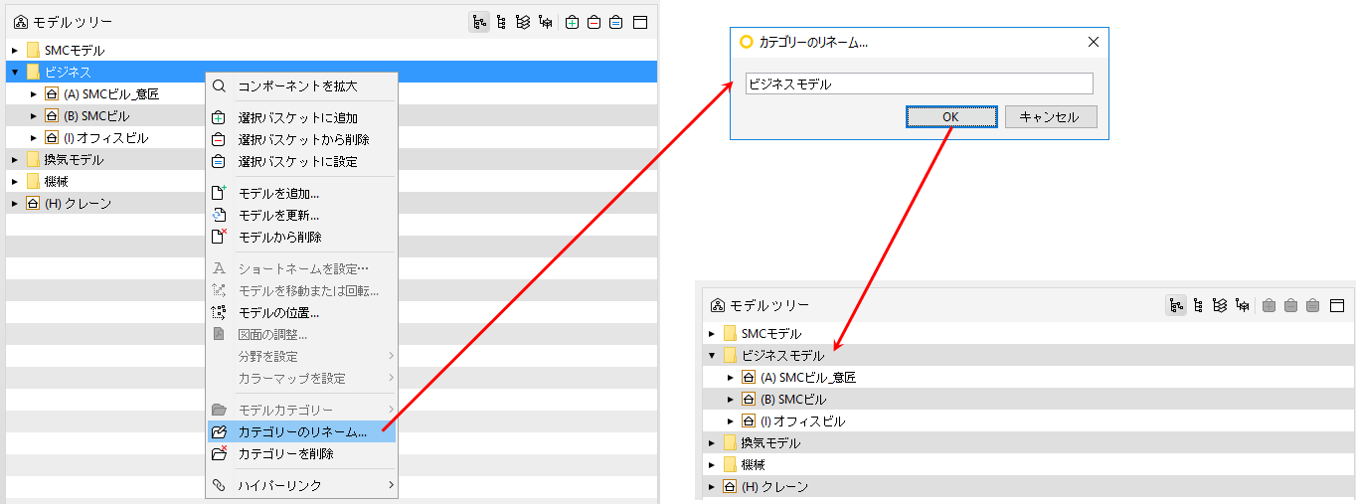Click the category name text field
The image size is (1357, 504).
[919, 84]
